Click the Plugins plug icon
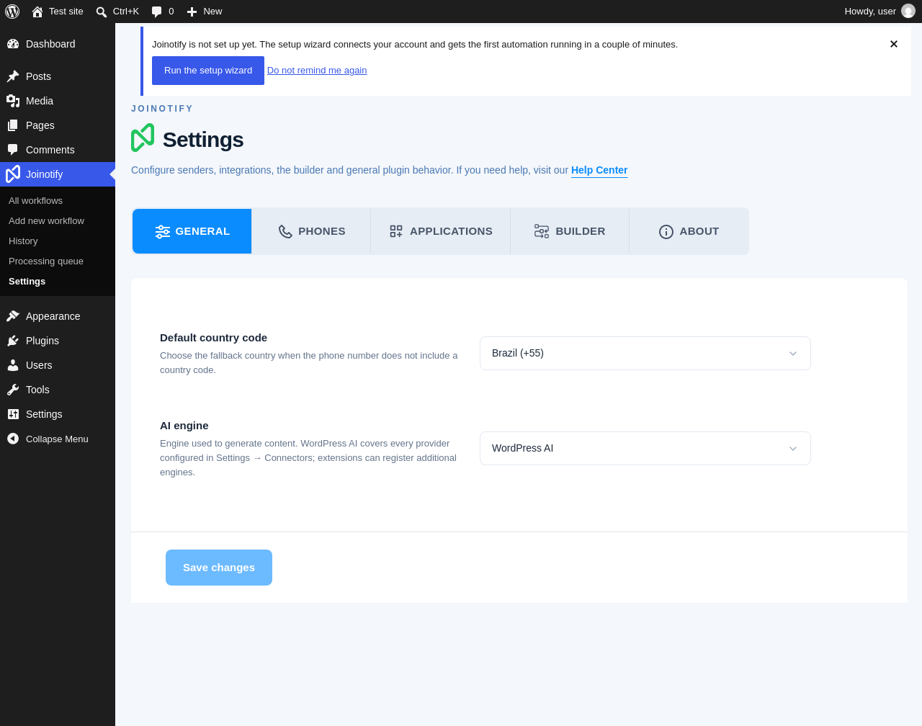Image resolution: width=922 pixels, height=726 pixels. 13,341
